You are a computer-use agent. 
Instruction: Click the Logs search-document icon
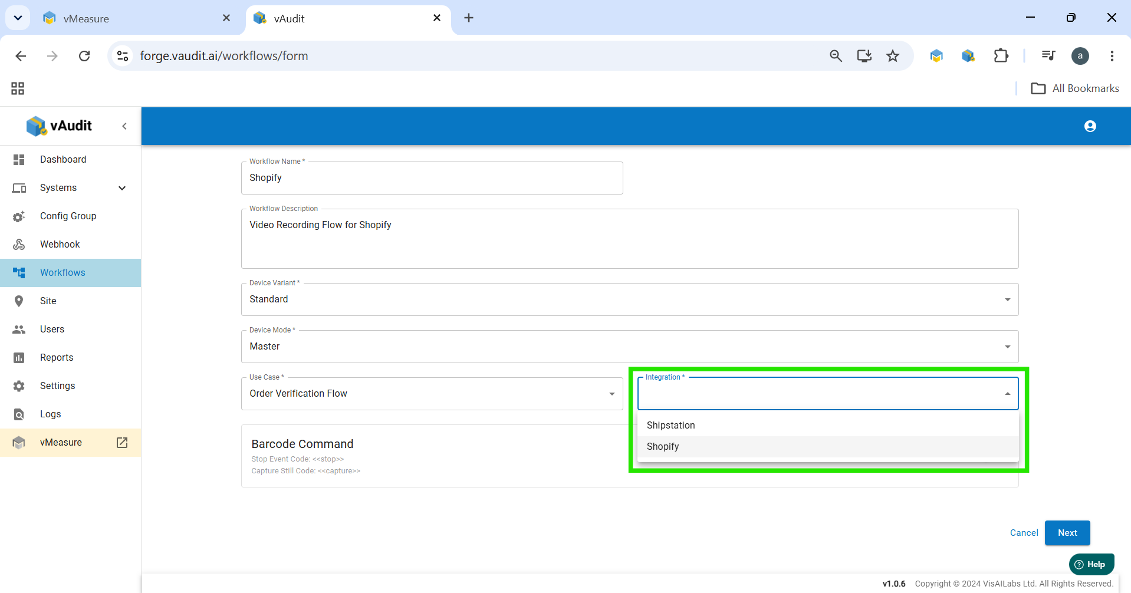point(19,414)
